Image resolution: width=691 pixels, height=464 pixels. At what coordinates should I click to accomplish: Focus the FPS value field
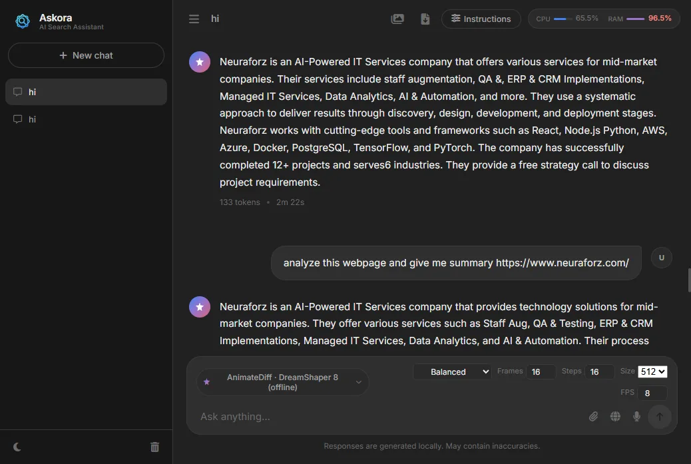652,393
